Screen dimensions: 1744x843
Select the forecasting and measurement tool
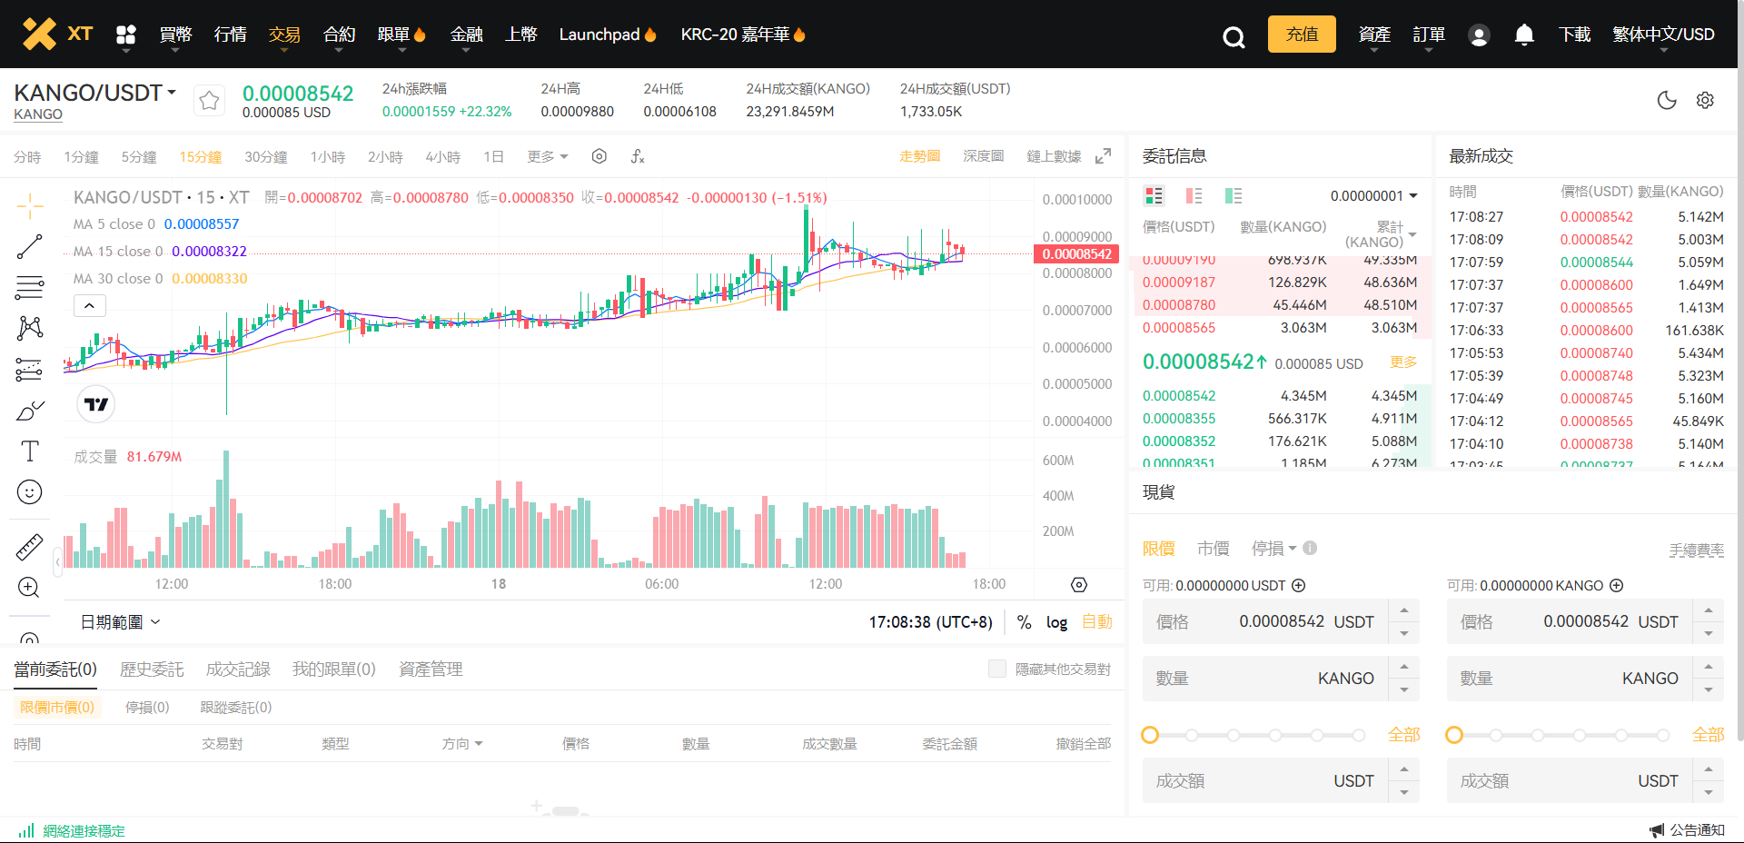click(x=30, y=370)
